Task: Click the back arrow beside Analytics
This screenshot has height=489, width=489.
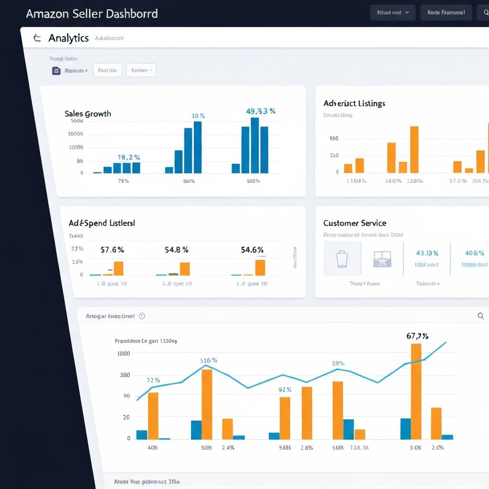Action: pos(37,38)
